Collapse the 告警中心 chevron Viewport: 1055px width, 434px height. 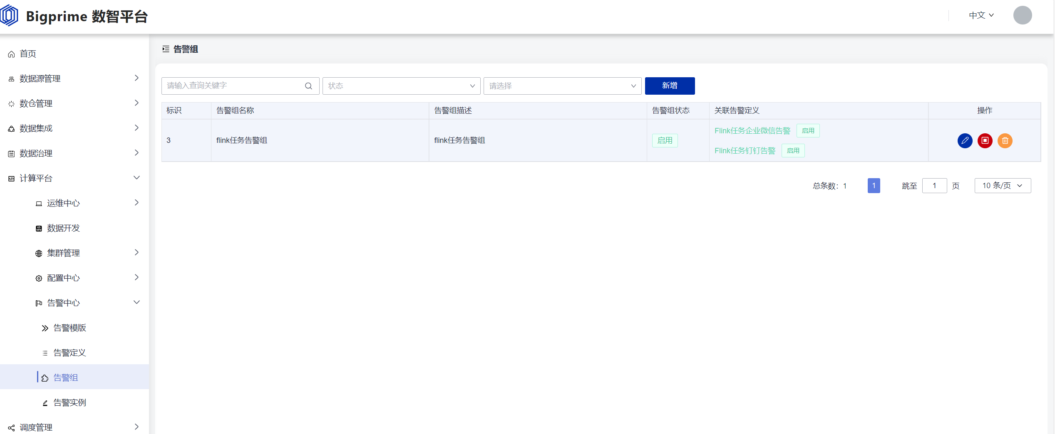137,302
